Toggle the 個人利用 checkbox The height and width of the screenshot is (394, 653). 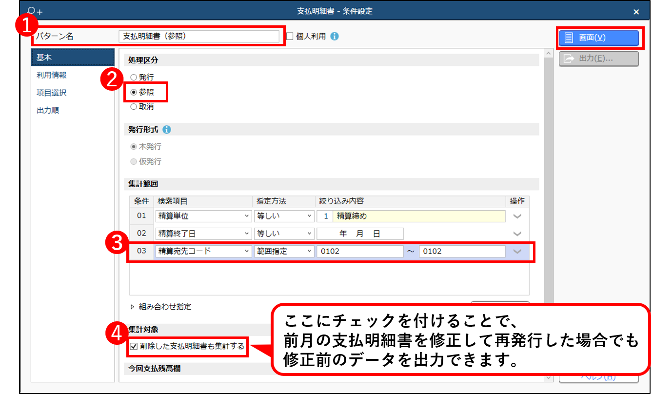click(x=290, y=36)
